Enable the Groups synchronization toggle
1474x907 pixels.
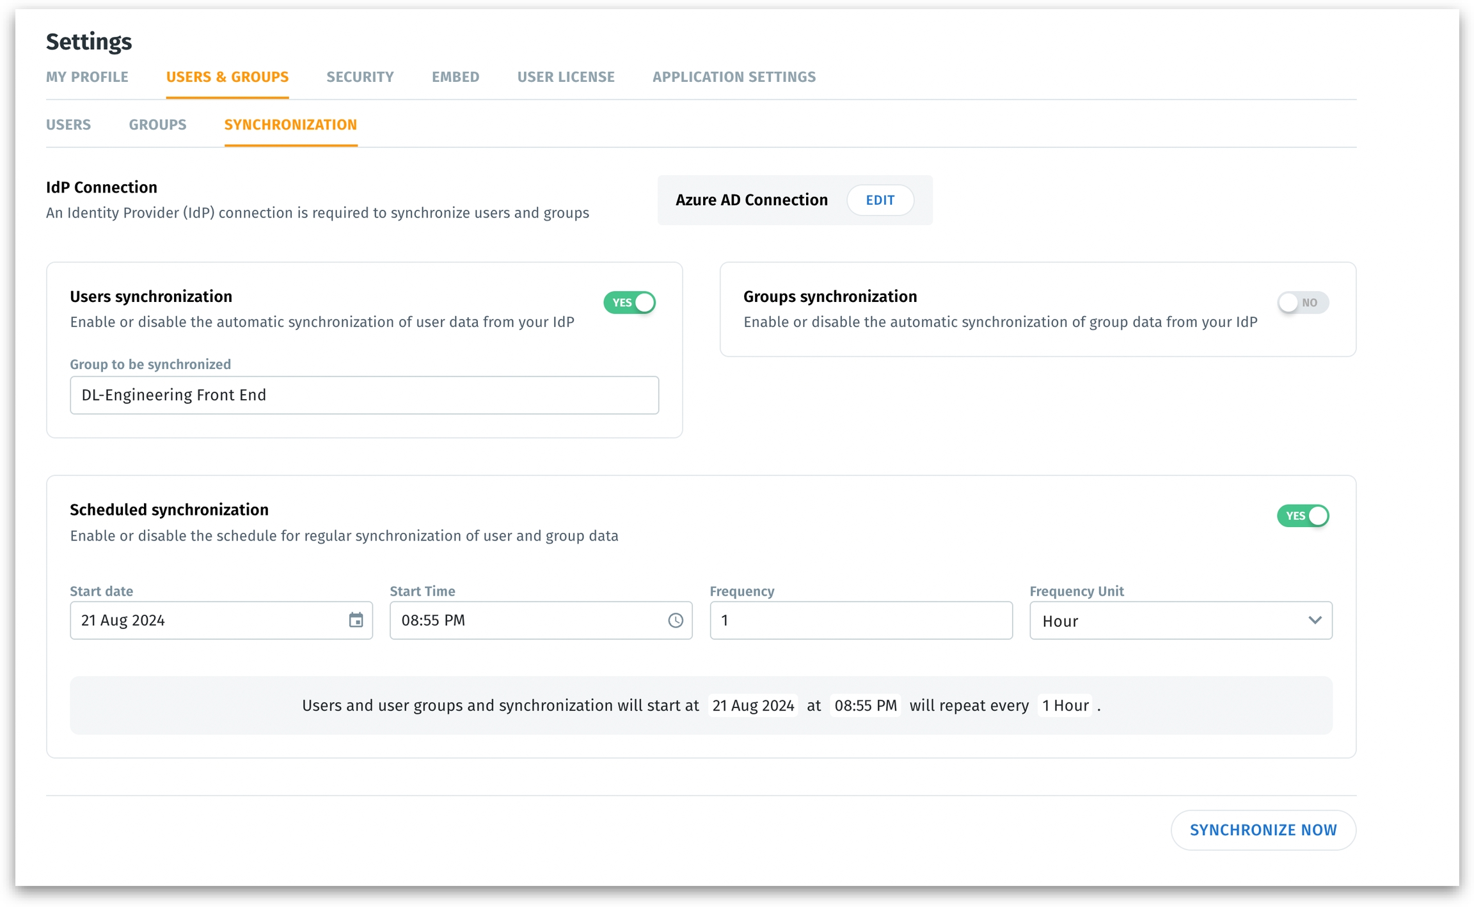point(1303,303)
